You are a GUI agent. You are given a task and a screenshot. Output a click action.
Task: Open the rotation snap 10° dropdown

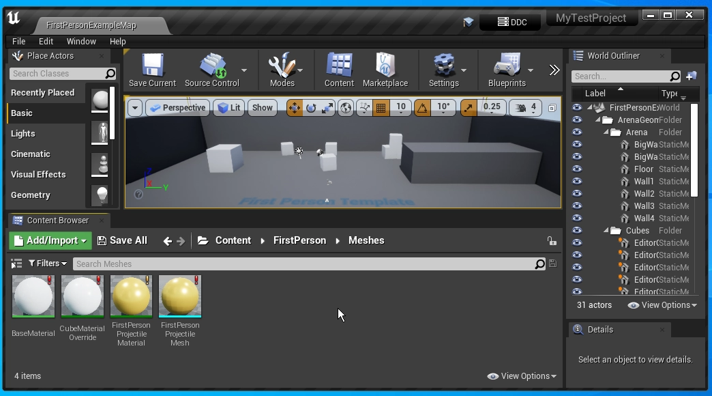coord(443,107)
